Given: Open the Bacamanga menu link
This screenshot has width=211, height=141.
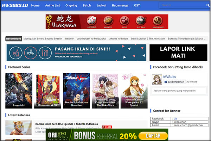Looking at the screenshot, I should pos(120,5).
